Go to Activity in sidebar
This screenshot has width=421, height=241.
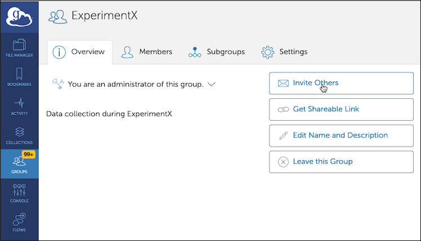(19, 106)
